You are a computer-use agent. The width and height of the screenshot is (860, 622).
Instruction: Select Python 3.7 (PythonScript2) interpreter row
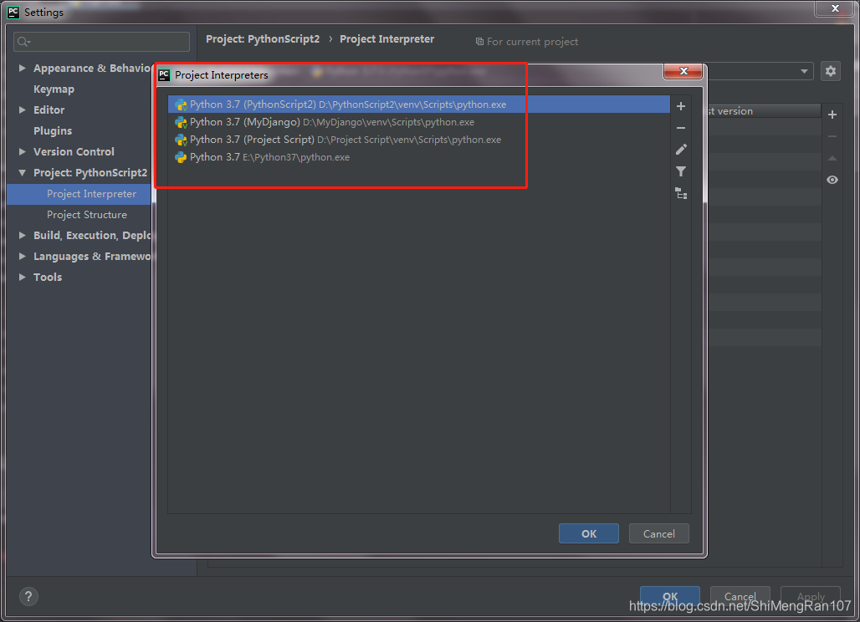coord(419,105)
